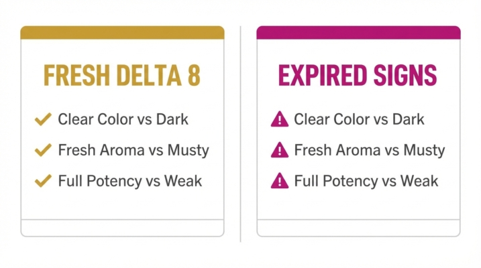Click the magenta warning triangle beside Clear Color vs Dark
The width and height of the screenshot is (481, 268).
coord(279,120)
